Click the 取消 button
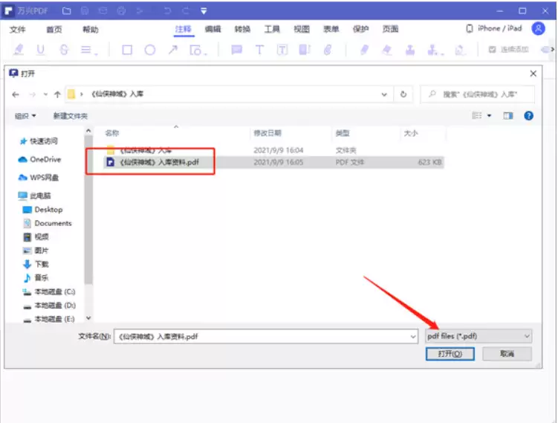 pos(506,354)
